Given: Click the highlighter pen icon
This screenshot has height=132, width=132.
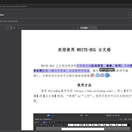Looking at the screenshot, I should pos(92,75).
